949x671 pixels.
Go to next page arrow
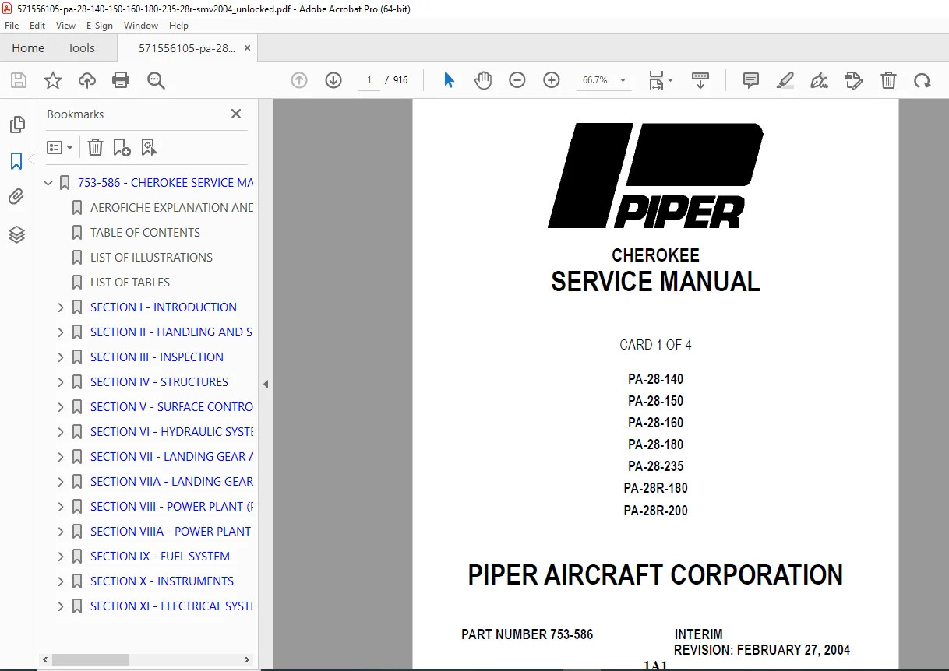tap(333, 80)
